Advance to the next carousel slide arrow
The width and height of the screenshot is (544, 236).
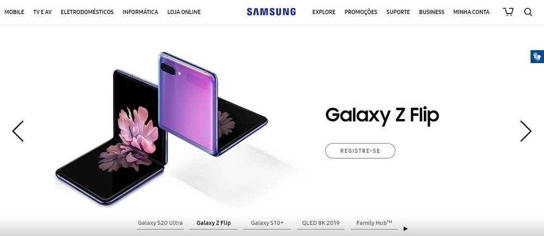coord(526,131)
